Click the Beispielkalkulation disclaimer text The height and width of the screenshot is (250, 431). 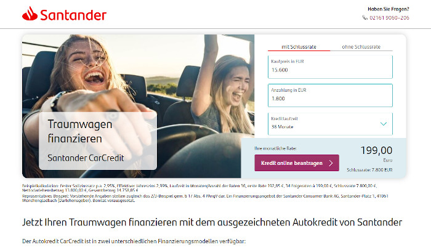199,188
